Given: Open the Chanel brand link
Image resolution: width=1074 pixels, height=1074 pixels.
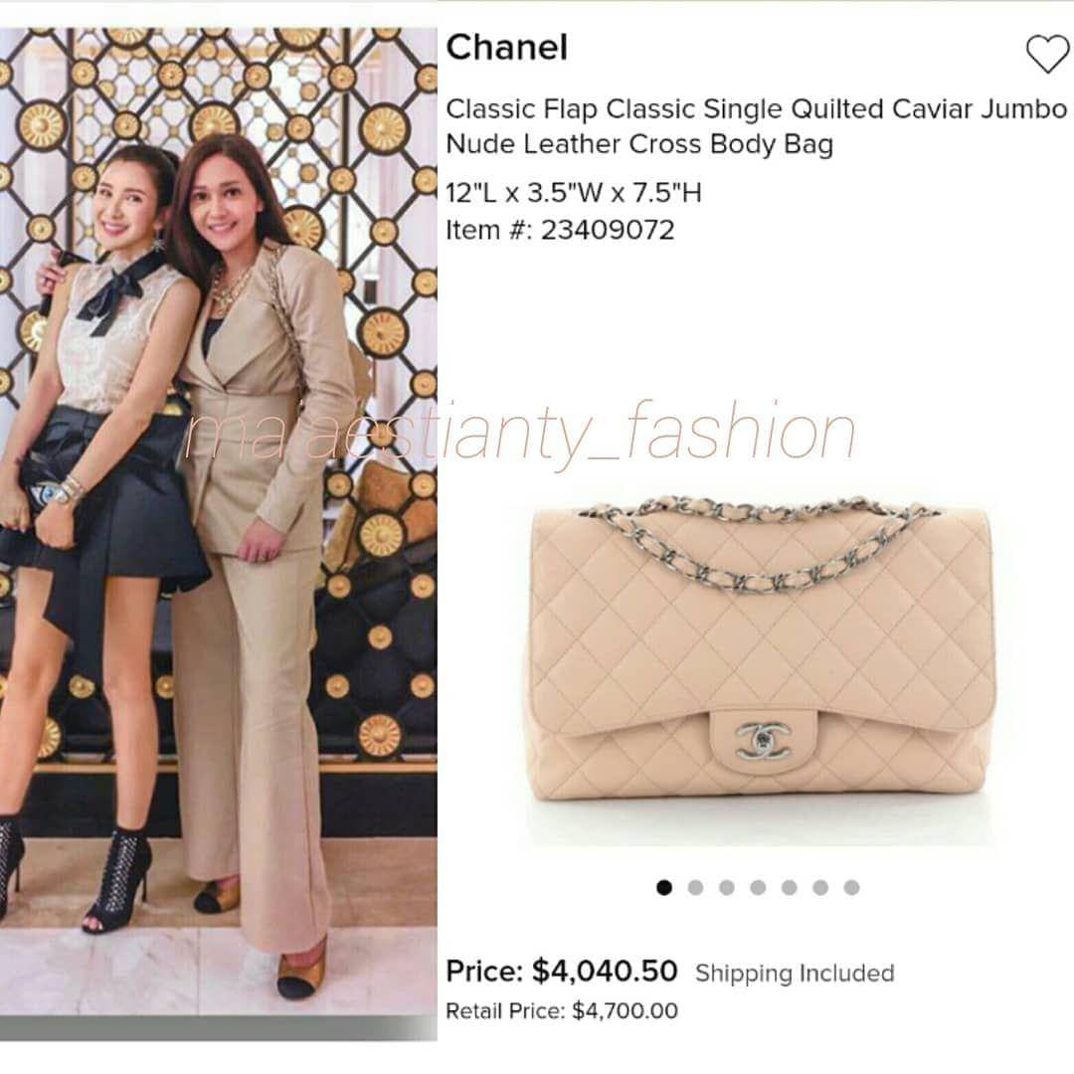Looking at the screenshot, I should coord(507,48).
